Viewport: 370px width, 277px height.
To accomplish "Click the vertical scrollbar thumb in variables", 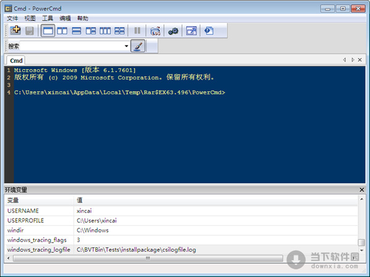I will [361, 242].
